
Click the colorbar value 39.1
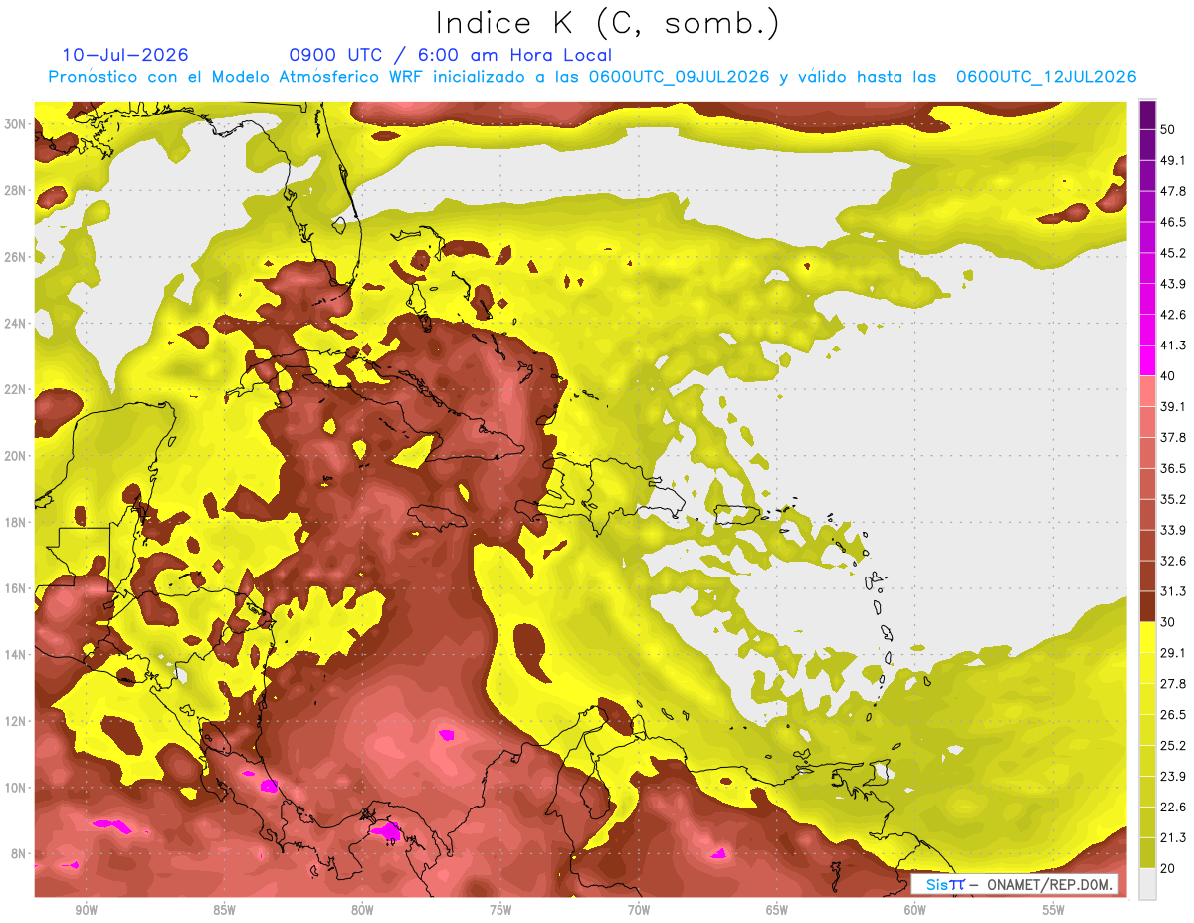(1173, 406)
